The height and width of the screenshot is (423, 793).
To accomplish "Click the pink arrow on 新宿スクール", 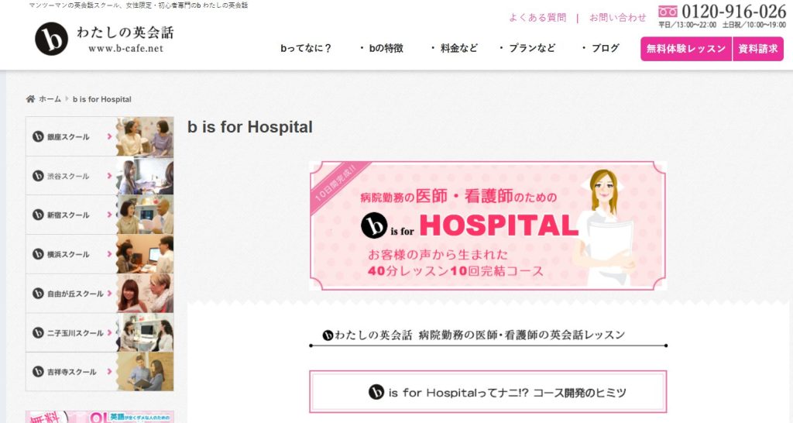I will [109, 215].
